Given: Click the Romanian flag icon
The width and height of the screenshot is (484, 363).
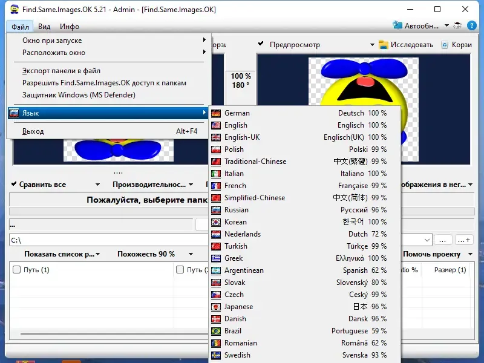Looking at the screenshot, I should [x=216, y=343].
